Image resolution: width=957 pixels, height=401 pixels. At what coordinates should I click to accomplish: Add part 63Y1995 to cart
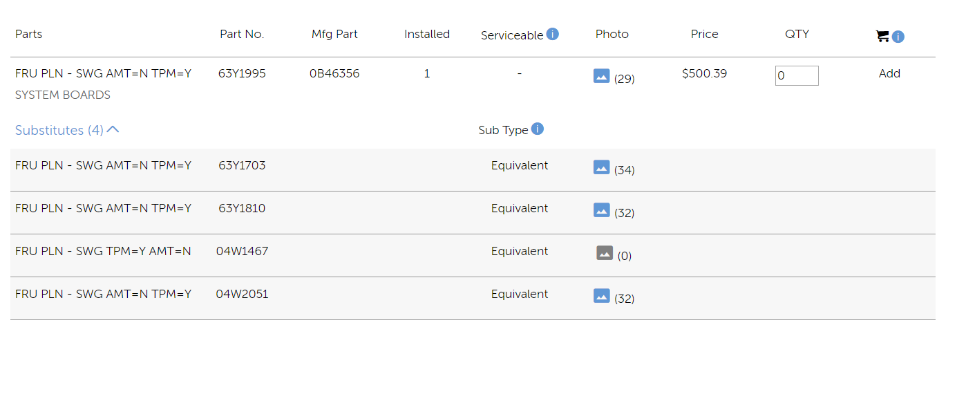pyautogui.click(x=889, y=73)
